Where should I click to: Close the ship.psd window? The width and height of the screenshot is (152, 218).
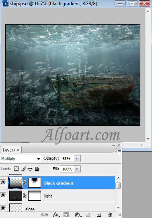pyautogui.click(x=144, y=4)
